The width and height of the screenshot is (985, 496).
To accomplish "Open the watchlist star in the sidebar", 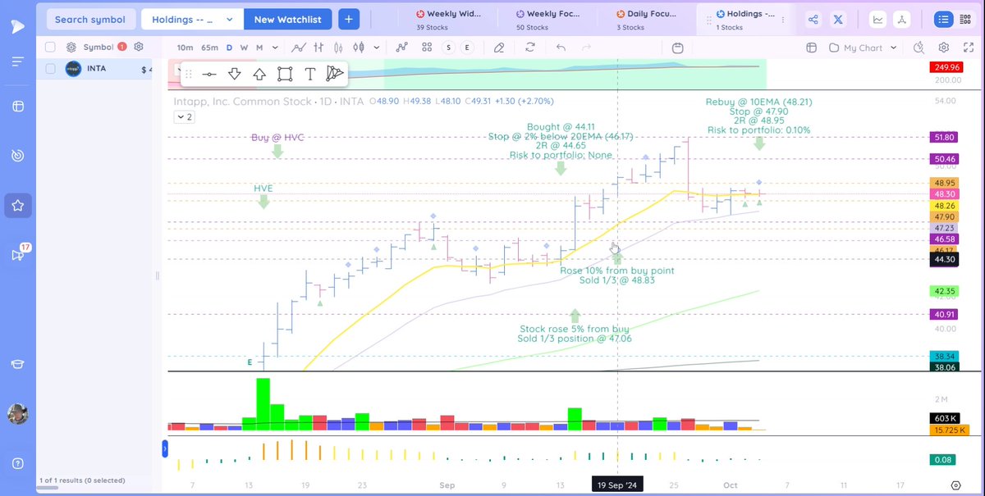I will point(17,205).
